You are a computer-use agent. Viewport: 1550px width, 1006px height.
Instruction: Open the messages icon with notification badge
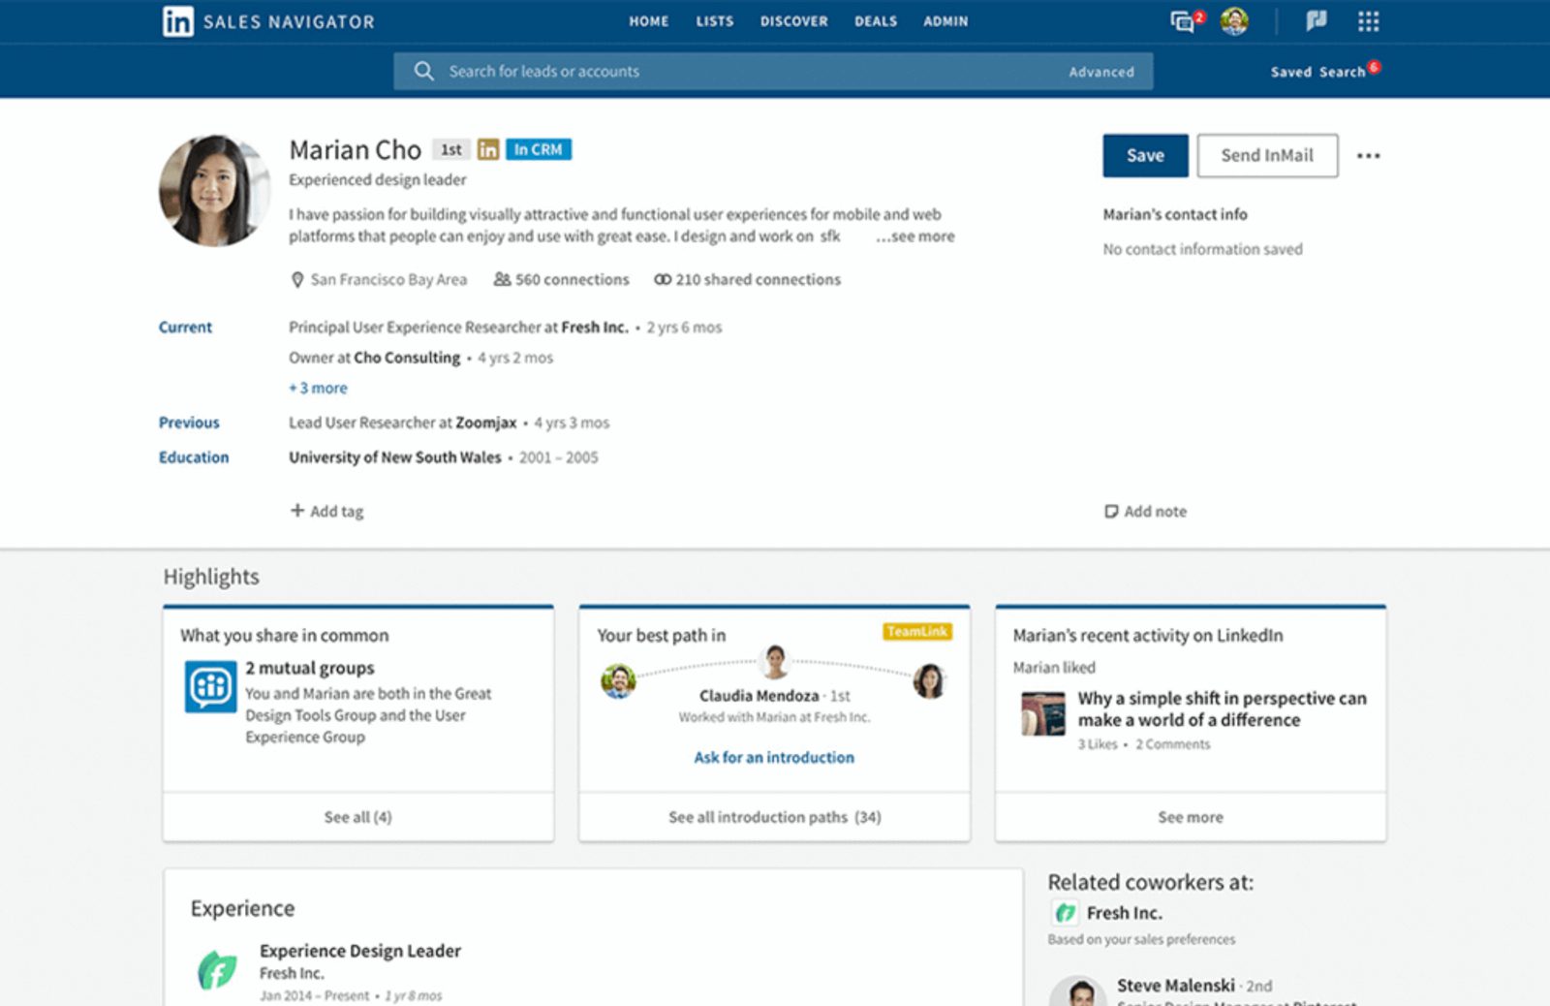pos(1184,21)
